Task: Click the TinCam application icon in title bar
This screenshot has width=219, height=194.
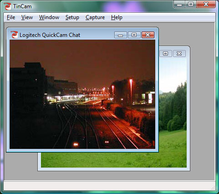Action: [7, 6]
